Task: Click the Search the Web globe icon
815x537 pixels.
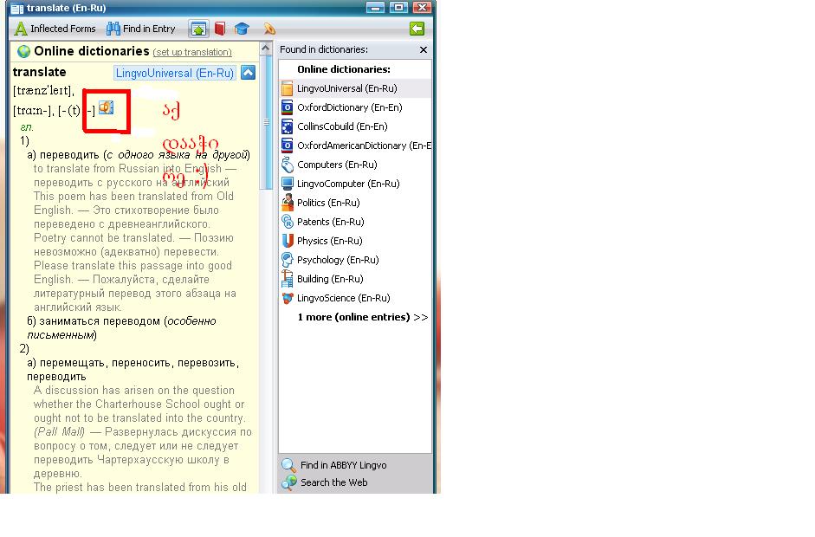Action: click(x=289, y=483)
